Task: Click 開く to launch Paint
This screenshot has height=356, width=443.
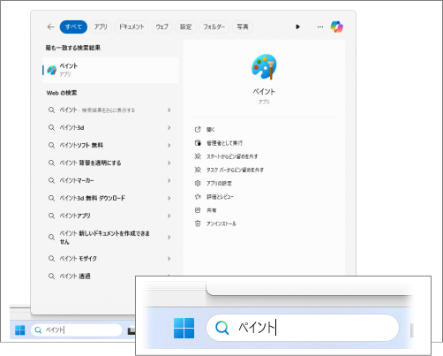Action: click(x=210, y=130)
